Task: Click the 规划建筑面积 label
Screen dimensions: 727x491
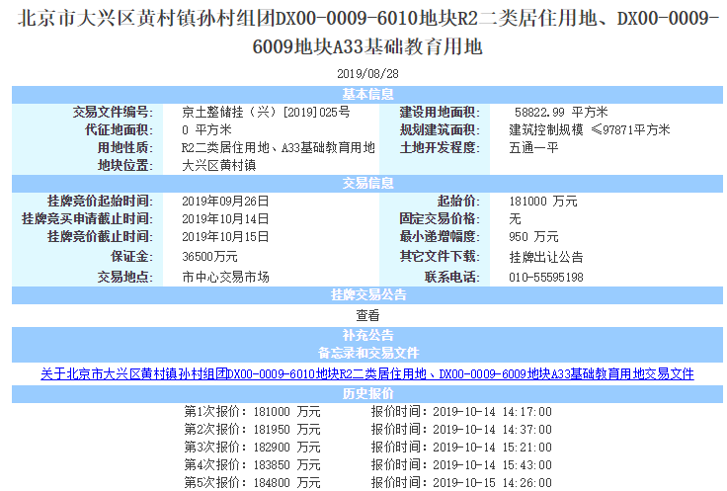Action: [440, 129]
